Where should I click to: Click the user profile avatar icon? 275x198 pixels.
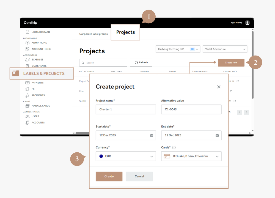click(248, 23)
